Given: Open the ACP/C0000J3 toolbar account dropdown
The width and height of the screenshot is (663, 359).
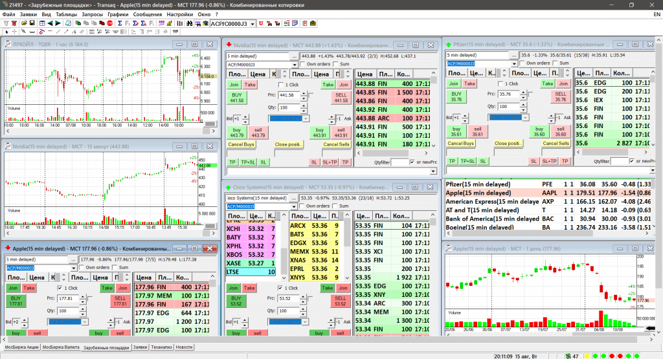Looking at the screenshot, I should pos(253,24).
